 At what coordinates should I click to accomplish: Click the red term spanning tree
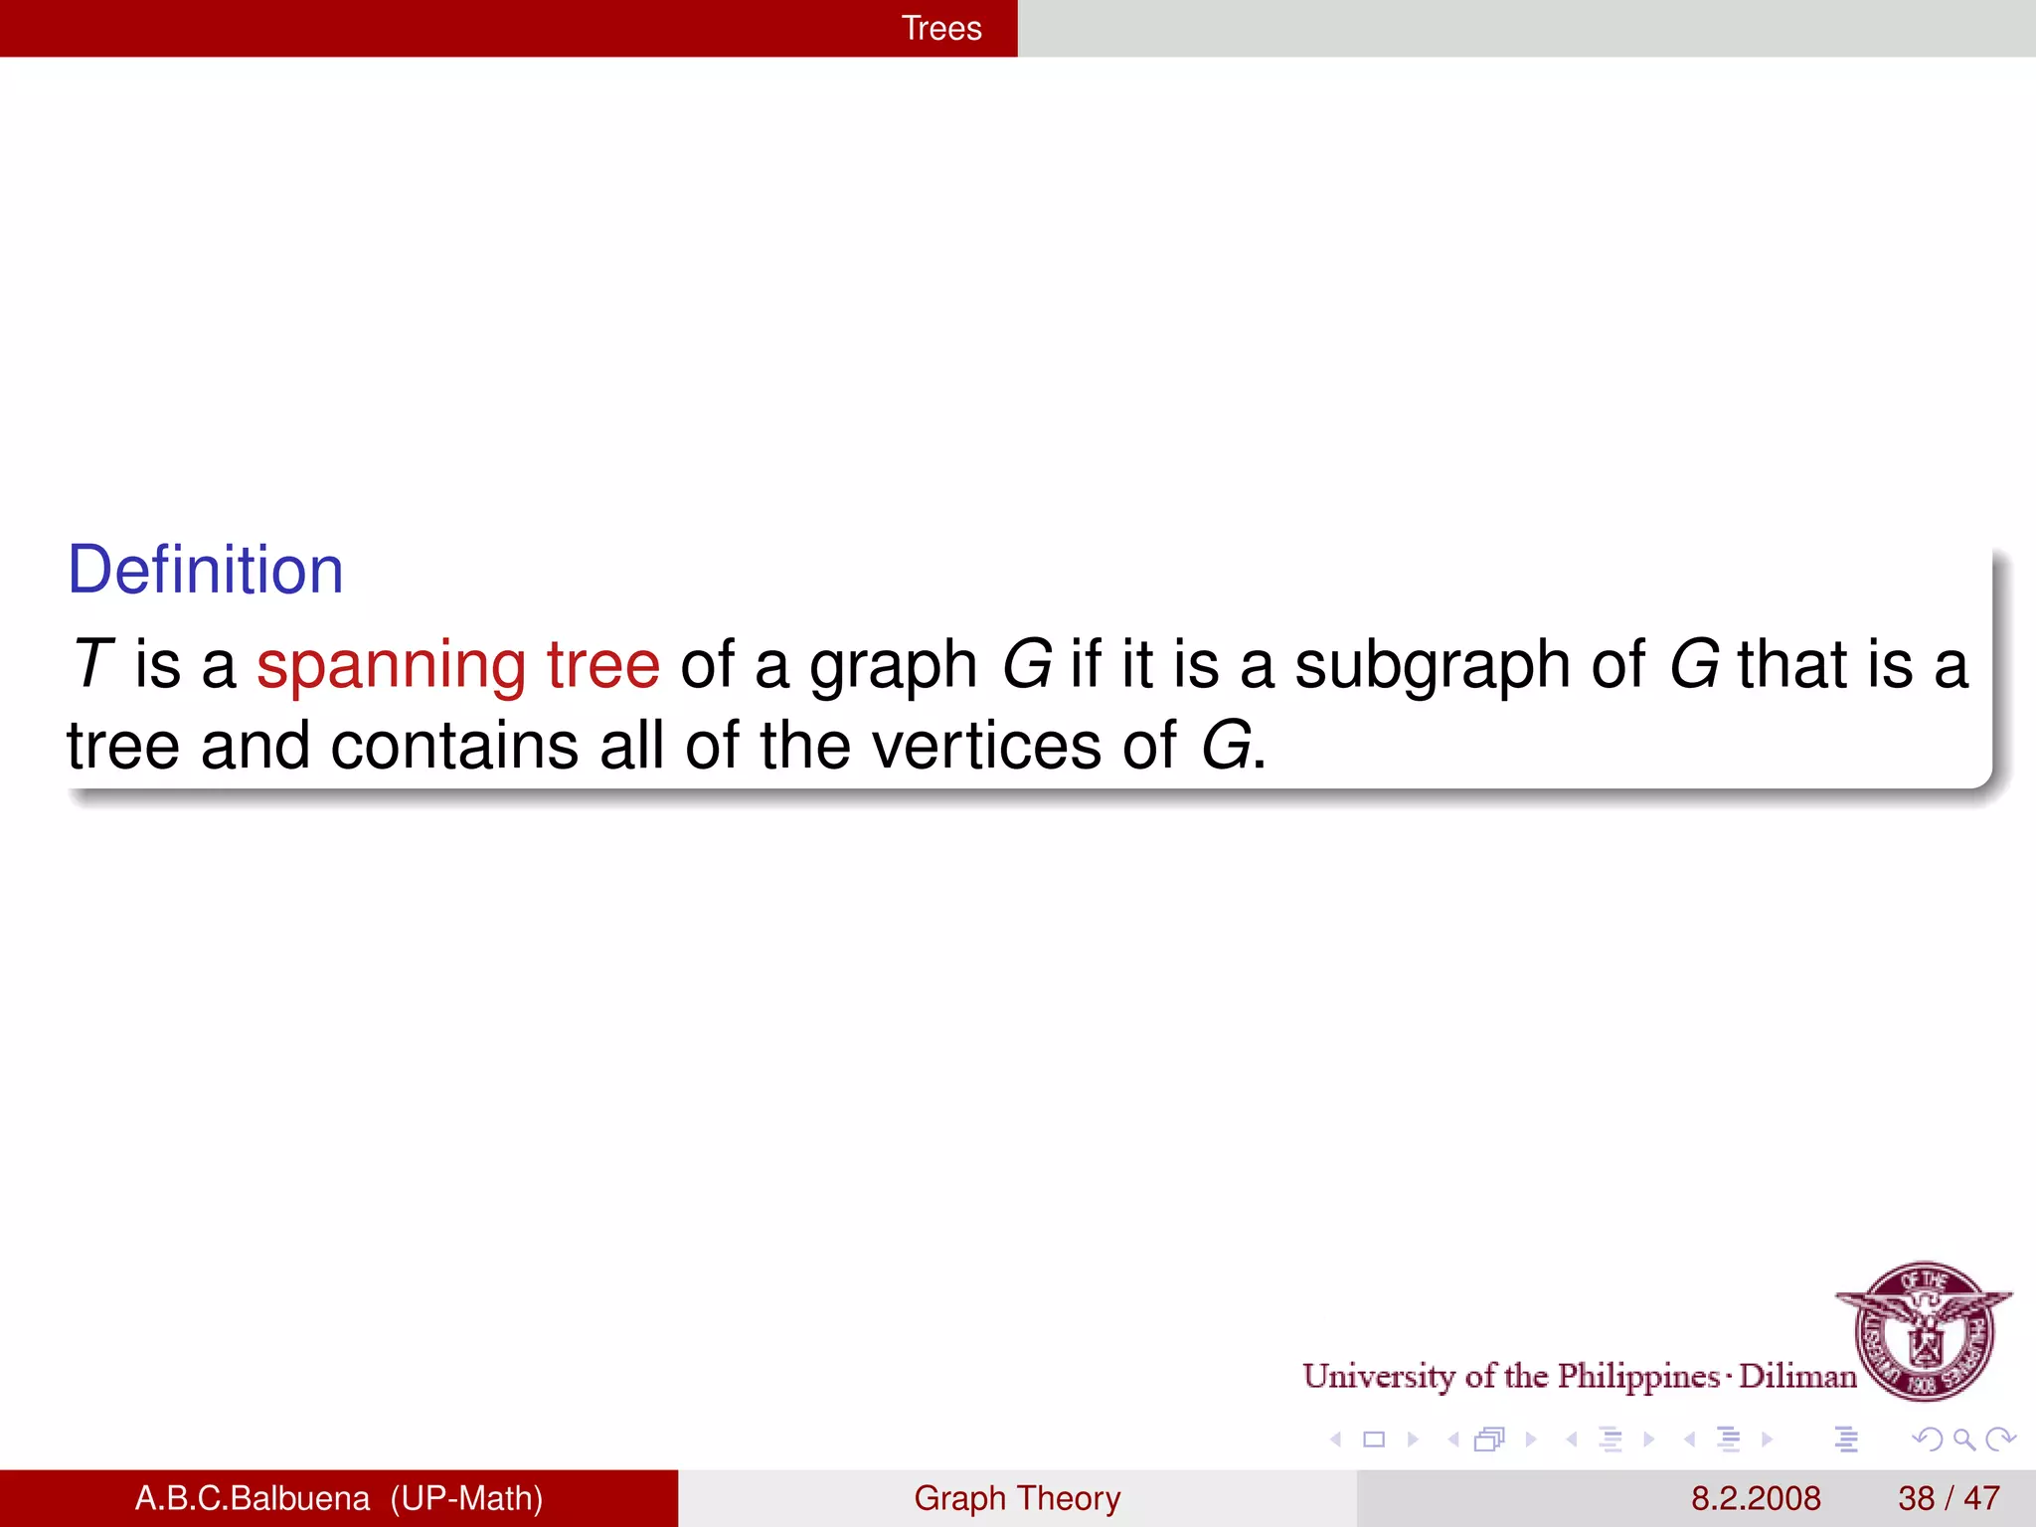coord(458,664)
